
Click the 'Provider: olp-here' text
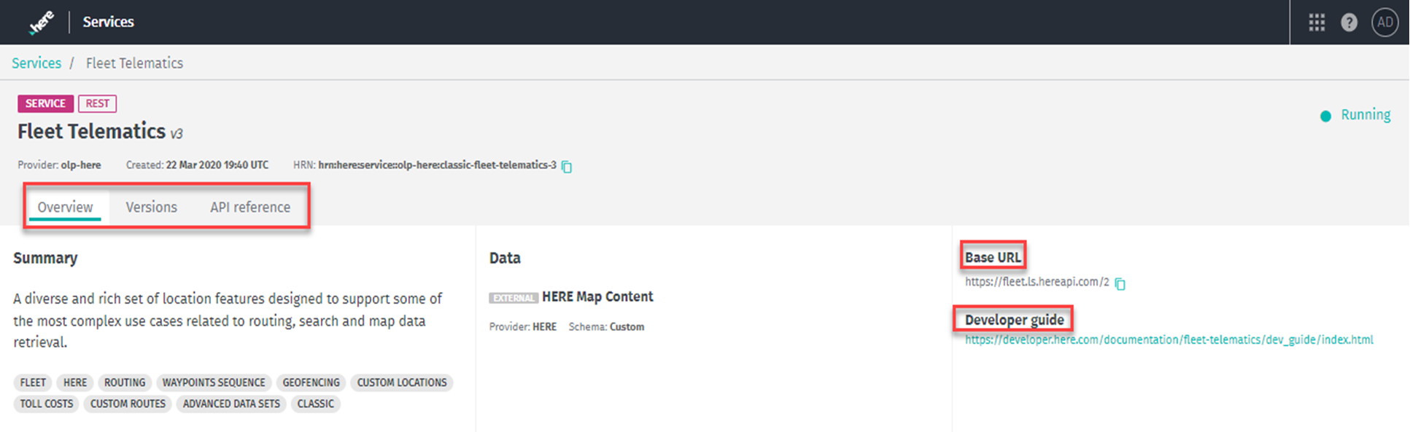pyautogui.click(x=59, y=165)
